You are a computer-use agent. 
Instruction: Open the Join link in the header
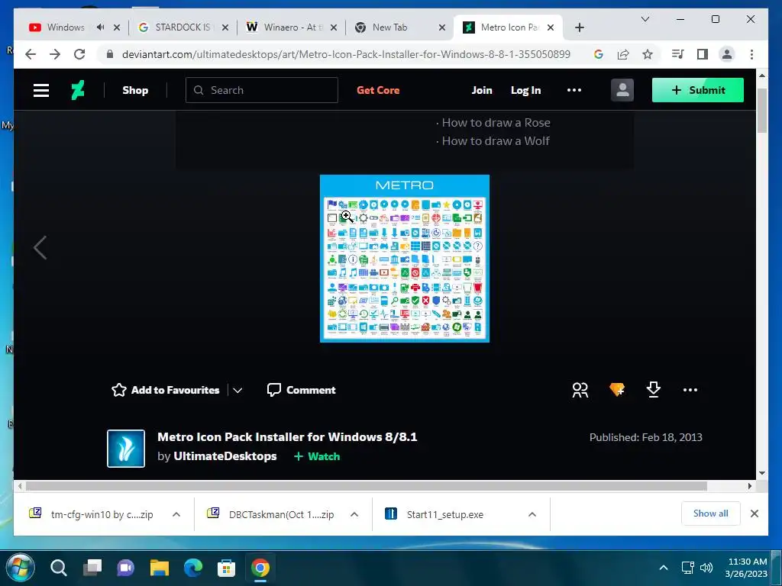coord(482,90)
